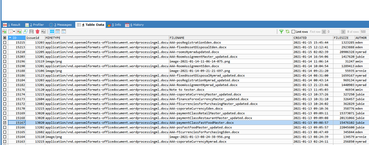Select cell AAA-posRegistrationEden.docx
Screen dimensions: 369x145
(231, 42)
